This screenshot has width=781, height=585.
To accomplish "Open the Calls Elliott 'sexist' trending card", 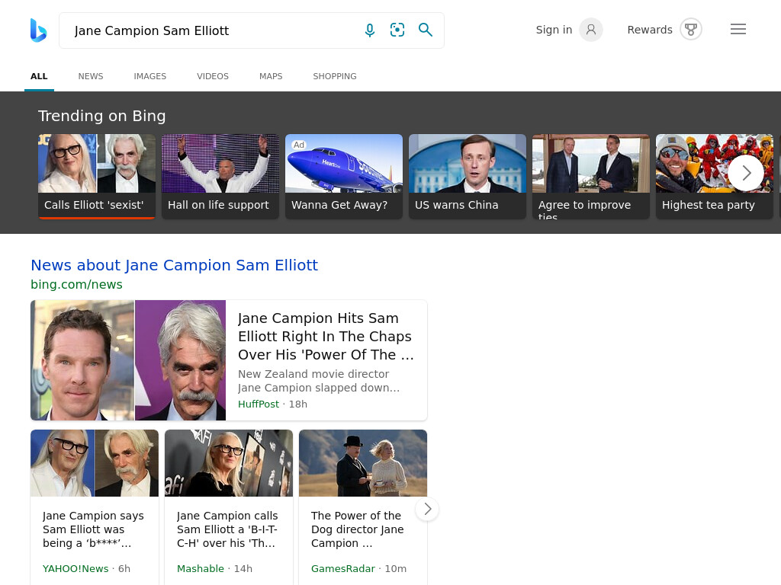I will pyautogui.click(x=97, y=176).
